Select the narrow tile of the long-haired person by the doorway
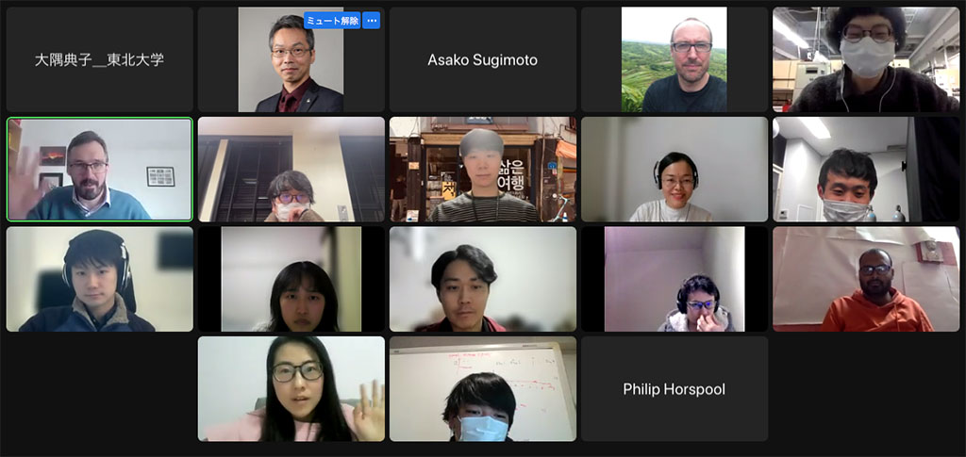 pos(291,279)
